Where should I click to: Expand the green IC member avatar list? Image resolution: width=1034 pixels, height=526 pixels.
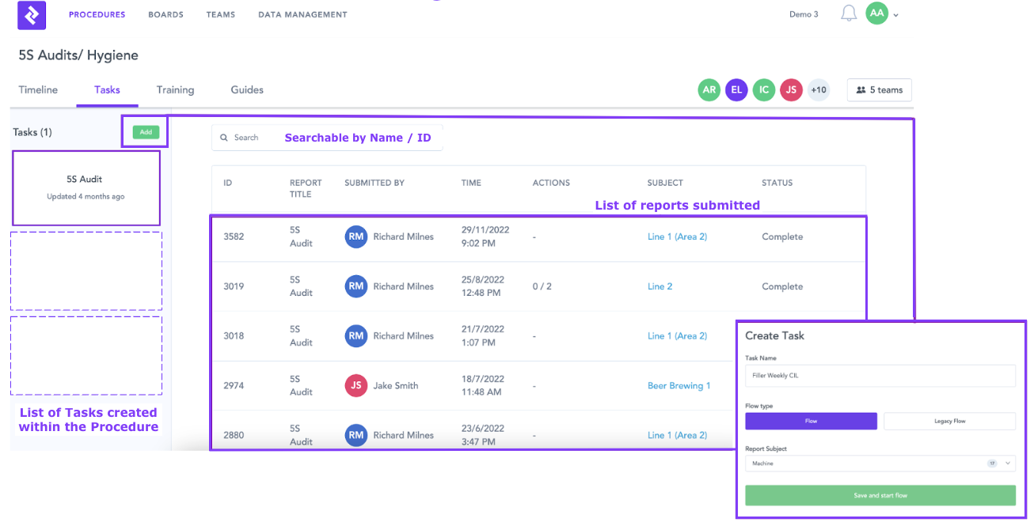point(763,89)
